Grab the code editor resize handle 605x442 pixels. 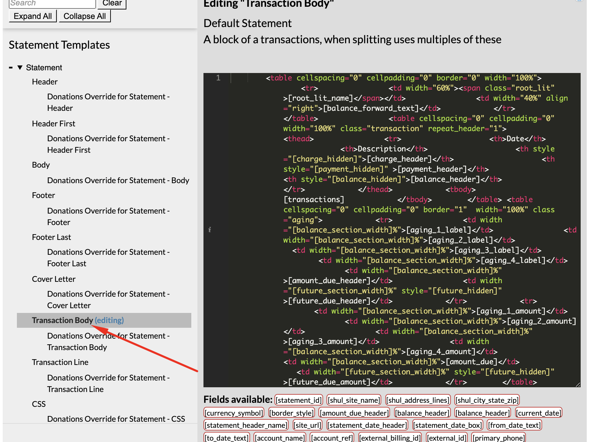pyautogui.click(x=578, y=385)
